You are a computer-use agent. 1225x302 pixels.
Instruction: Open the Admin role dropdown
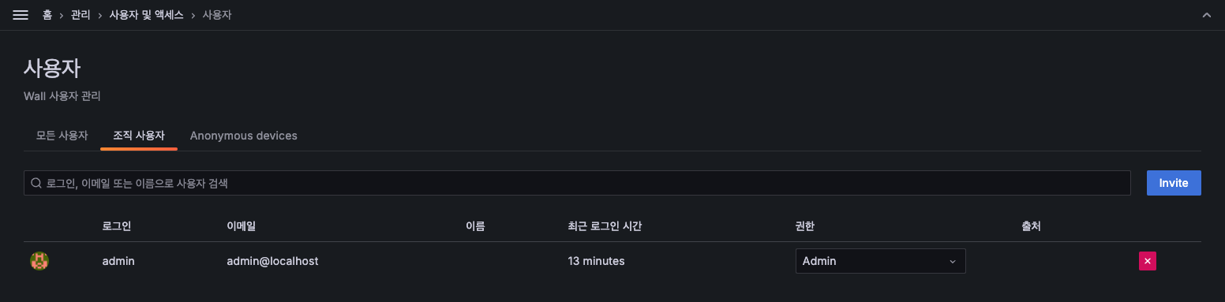[x=880, y=261]
